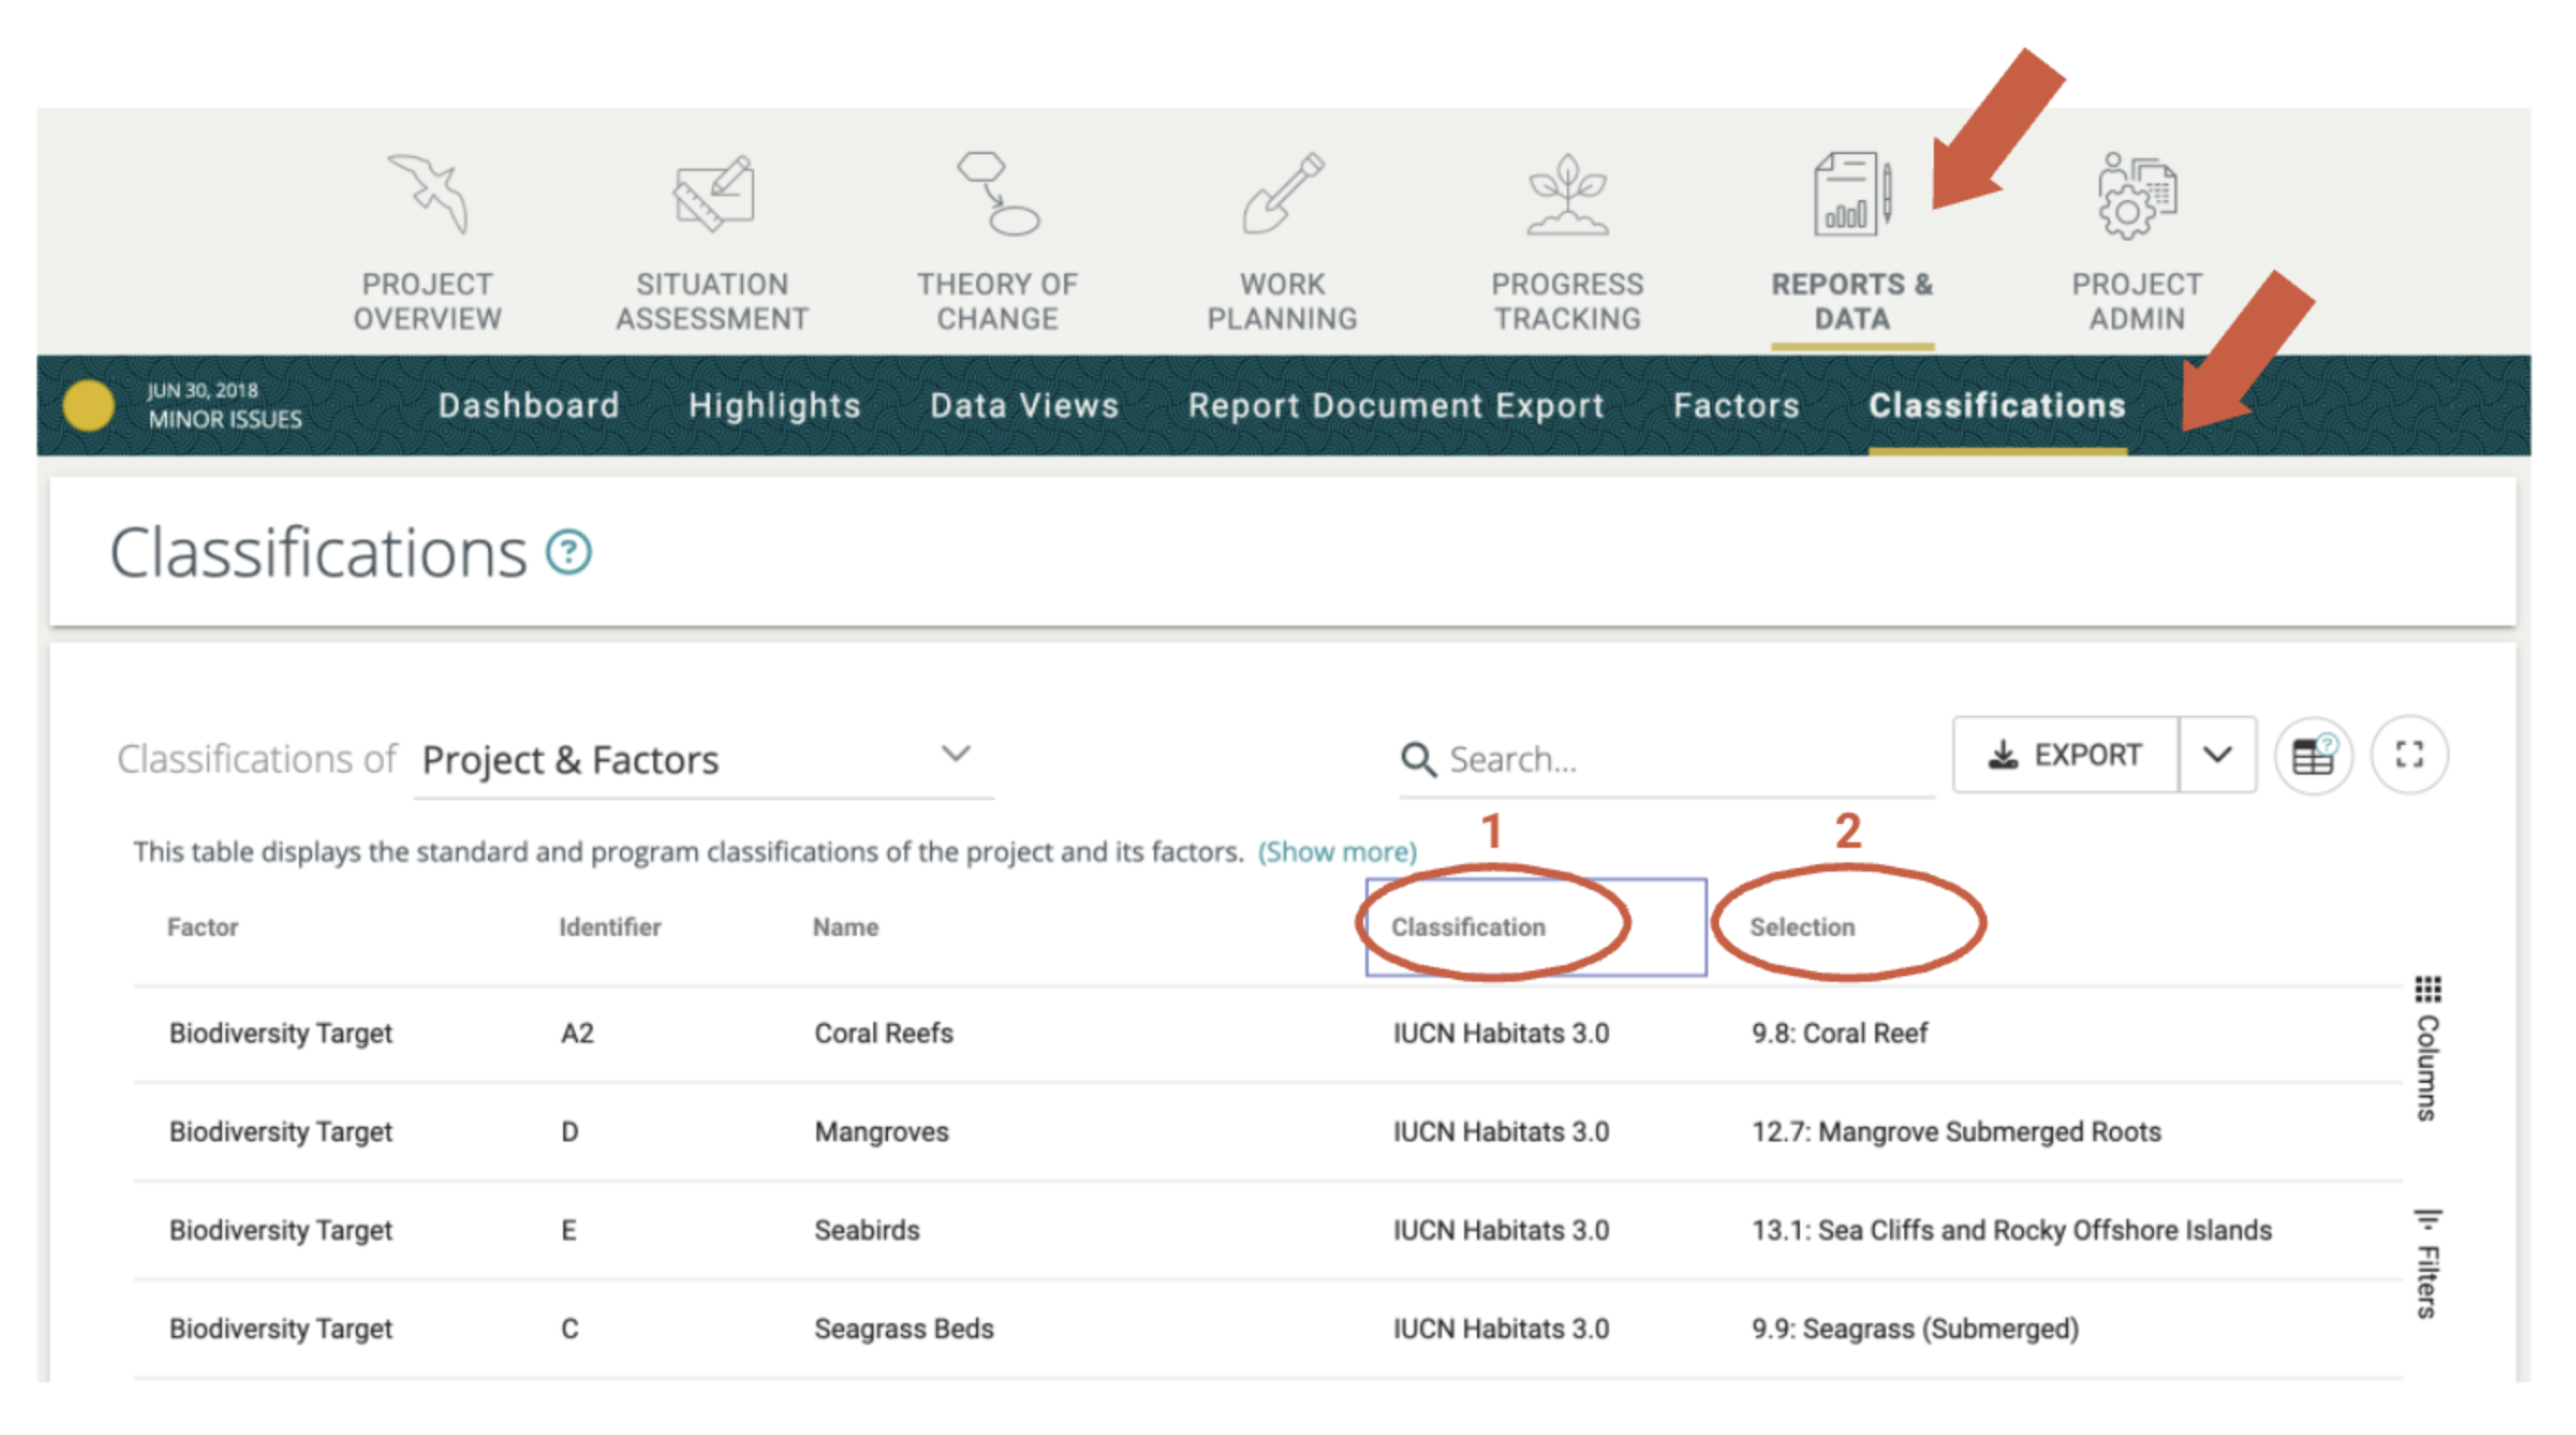Sort by the Classification column header

click(x=1468, y=927)
